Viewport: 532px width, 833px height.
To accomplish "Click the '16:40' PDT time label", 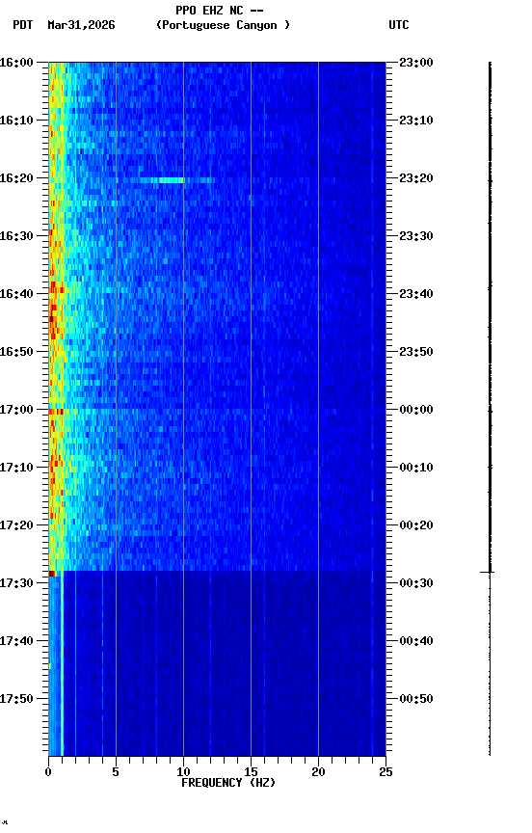I will pyautogui.click(x=16, y=294).
